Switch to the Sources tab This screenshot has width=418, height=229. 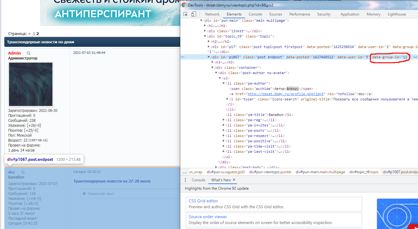(276, 14)
